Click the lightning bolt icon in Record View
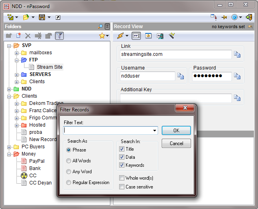This screenshot has height=209, width=258. (120, 36)
